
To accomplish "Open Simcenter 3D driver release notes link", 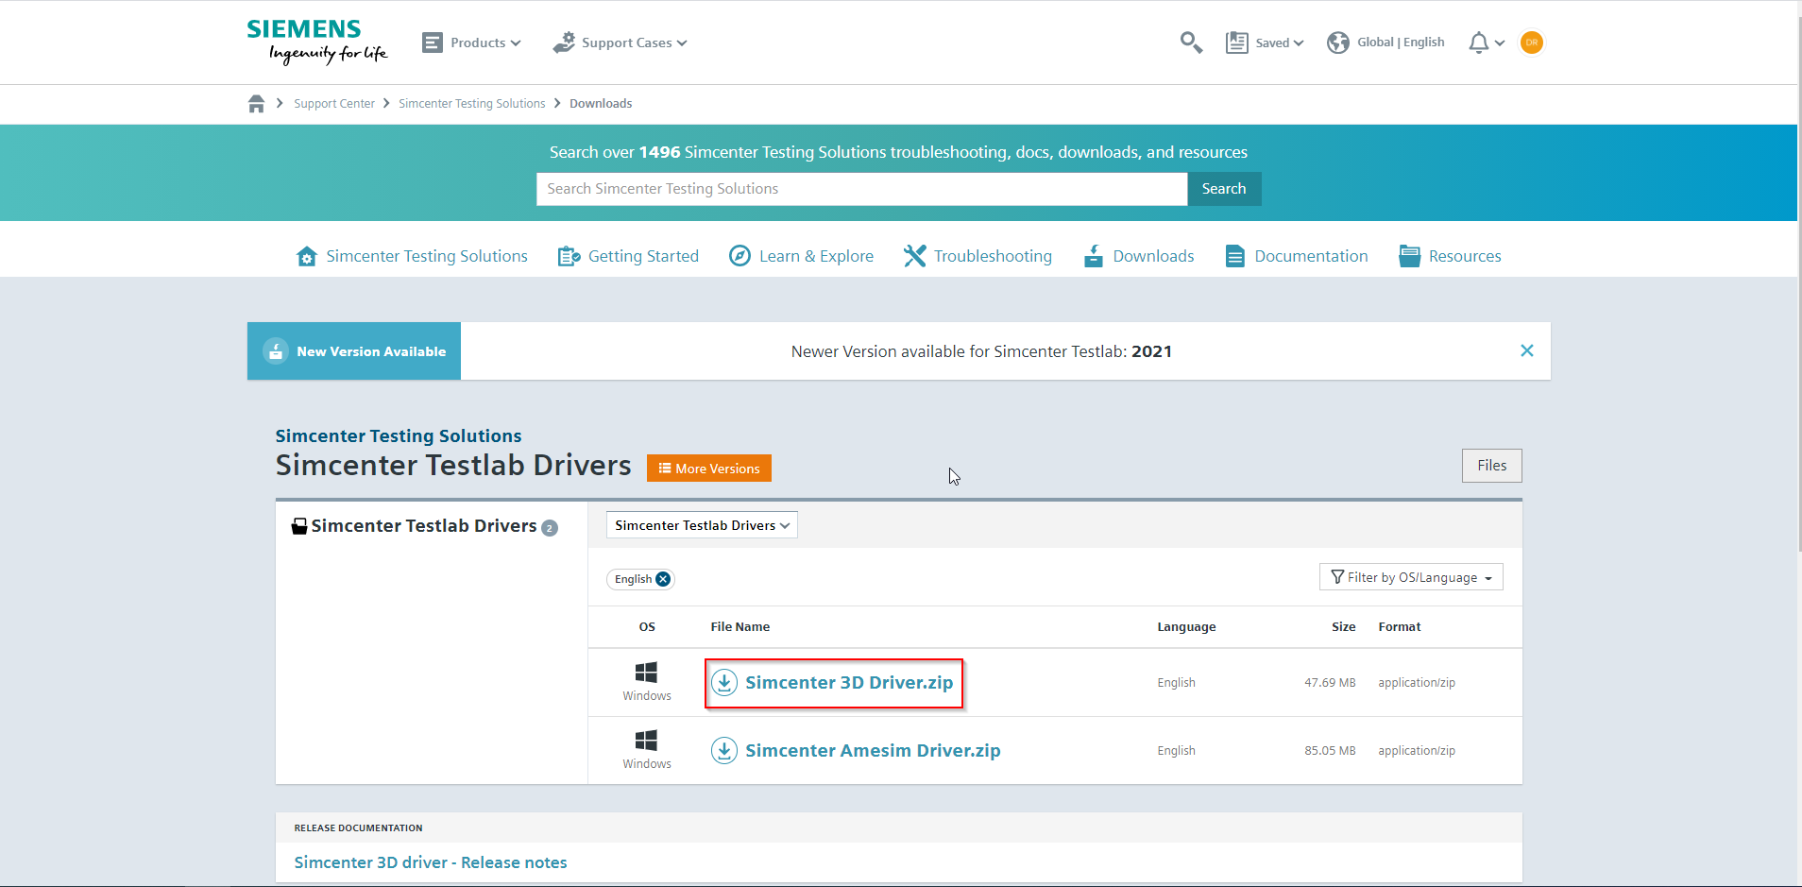I will (x=430, y=861).
